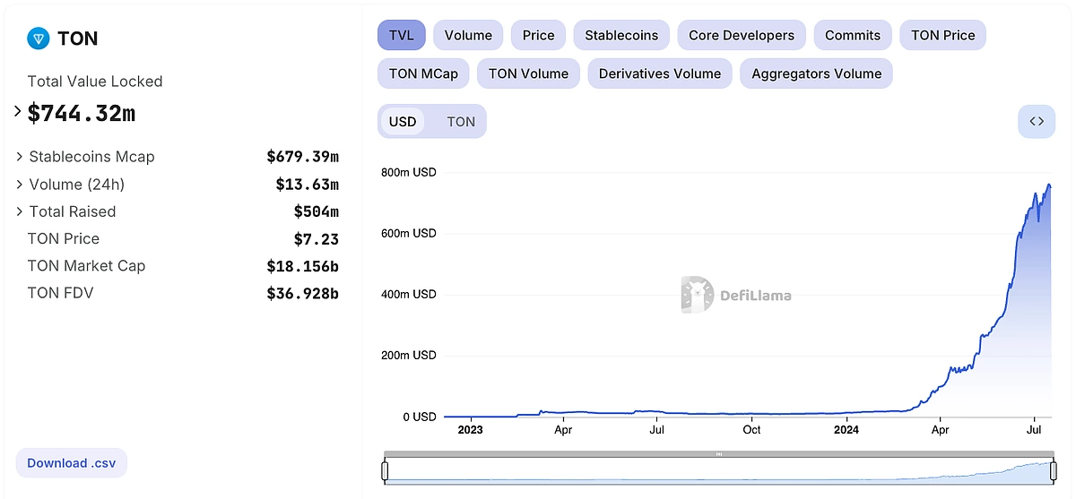Switch chart denomination to TON

click(461, 122)
